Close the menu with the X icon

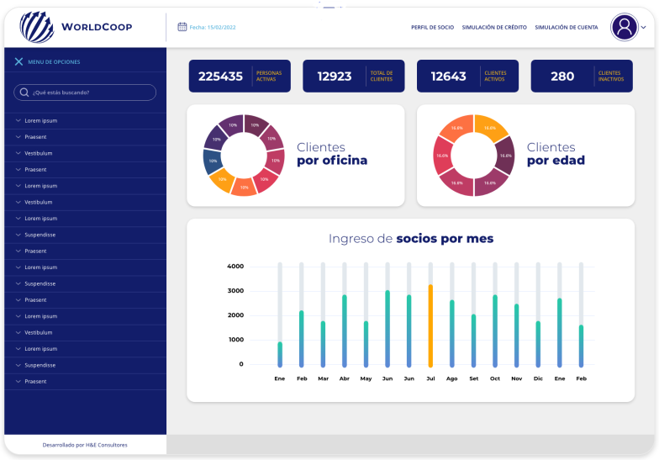tap(18, 61)
